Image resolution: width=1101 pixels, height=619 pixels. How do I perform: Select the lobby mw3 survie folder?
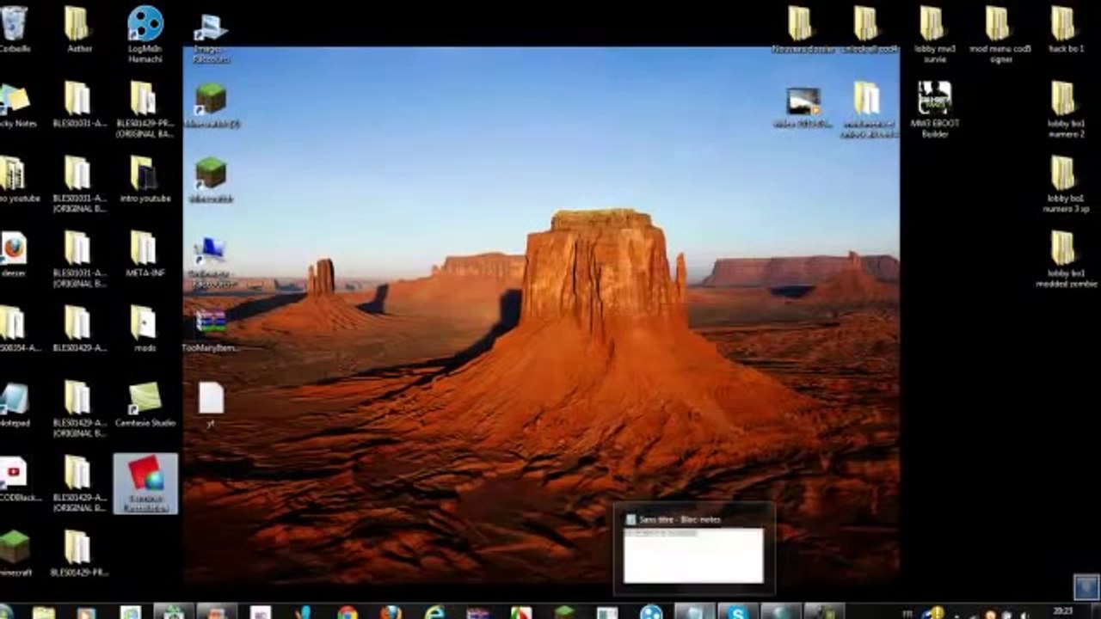(x=933, y=34)
